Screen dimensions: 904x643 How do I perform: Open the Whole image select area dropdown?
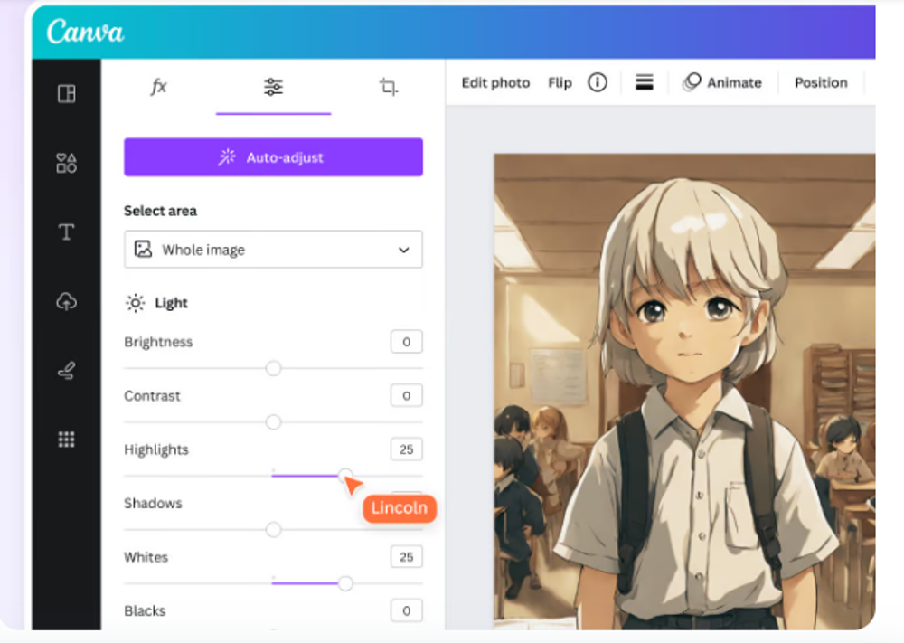tap(273, 250)
